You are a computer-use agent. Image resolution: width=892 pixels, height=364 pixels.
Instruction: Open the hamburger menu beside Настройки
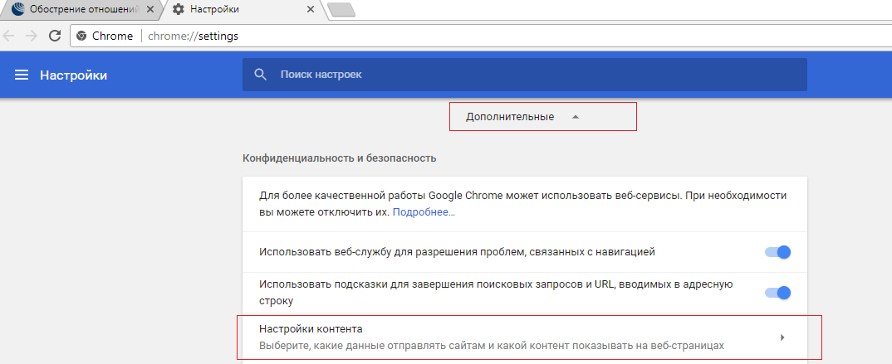tap(22, 75)
